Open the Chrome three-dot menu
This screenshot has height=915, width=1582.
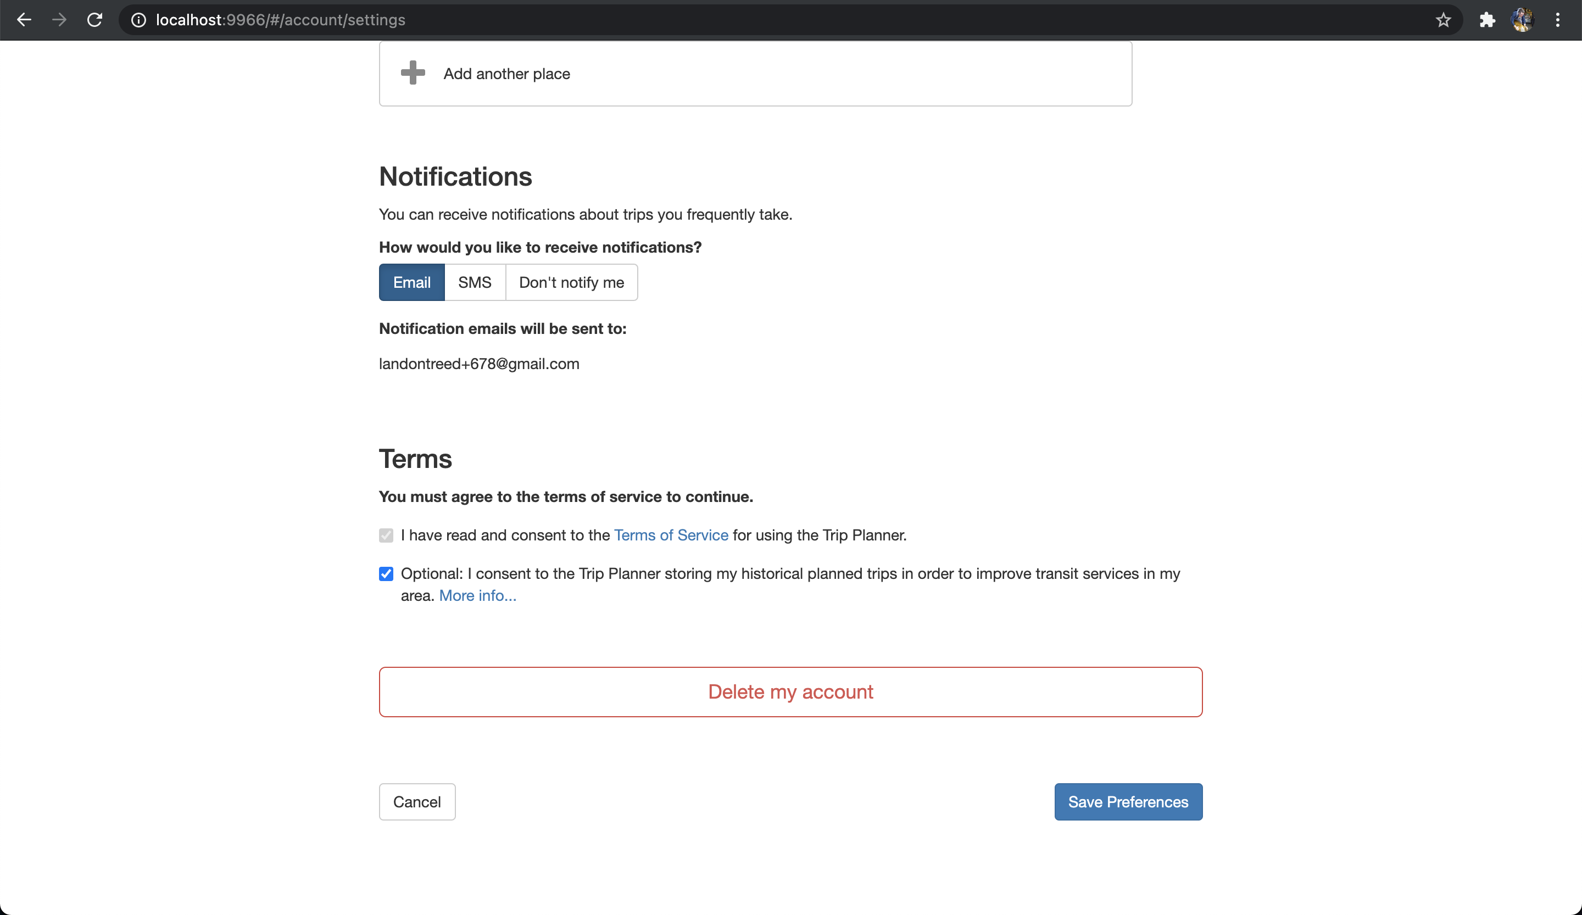[x=1557, y=20]
